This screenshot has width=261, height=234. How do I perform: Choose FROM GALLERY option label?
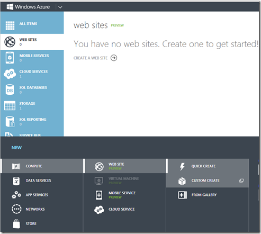click(x=204, y=195)
